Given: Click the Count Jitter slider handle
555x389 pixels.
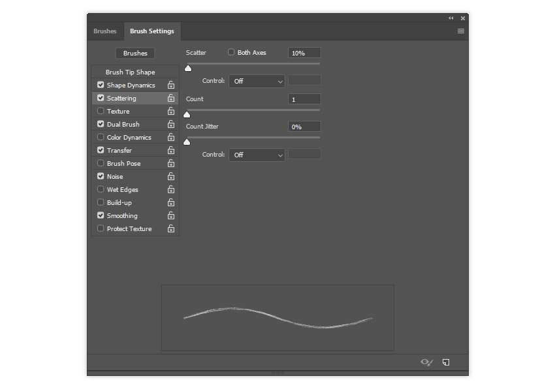Looking at the screenshot, I should point(187,142).
